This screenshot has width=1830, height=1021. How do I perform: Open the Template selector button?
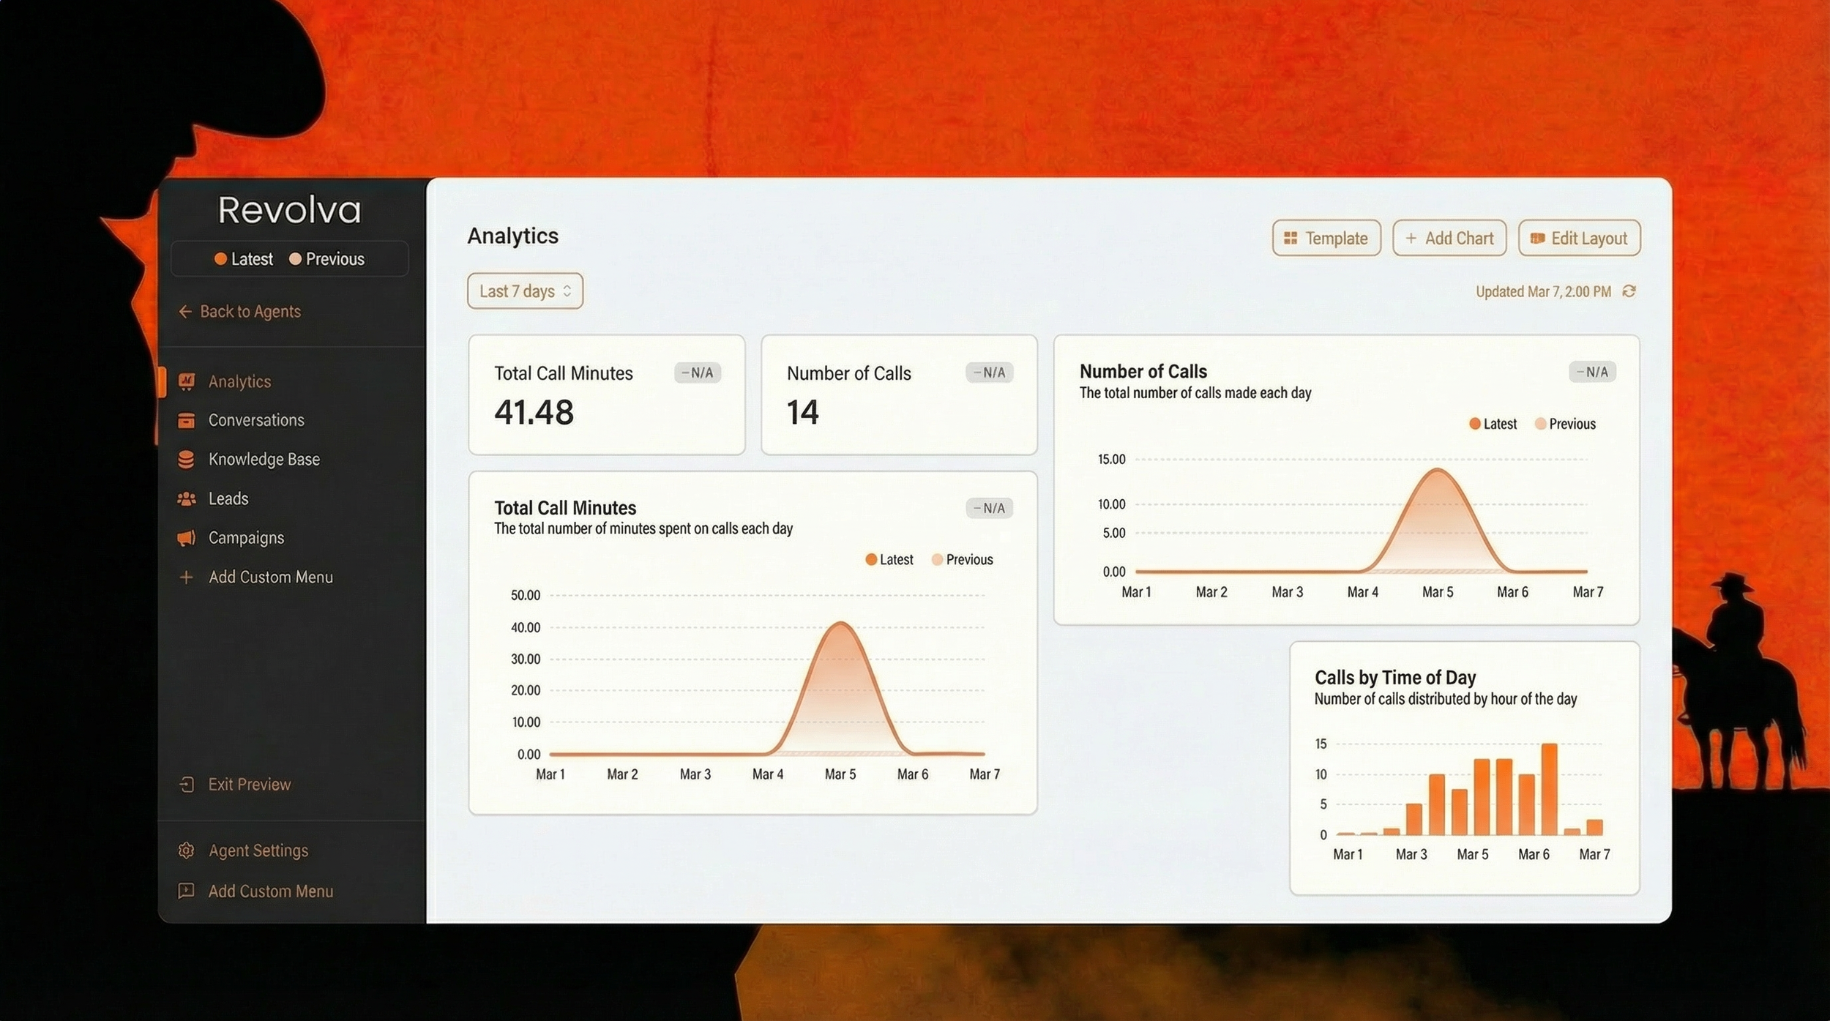(x=1326, y=239)
